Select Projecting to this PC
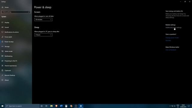Image resolution: width=192 pixels, height=108 pixels. pyautogui.click(x=11, y=61)
